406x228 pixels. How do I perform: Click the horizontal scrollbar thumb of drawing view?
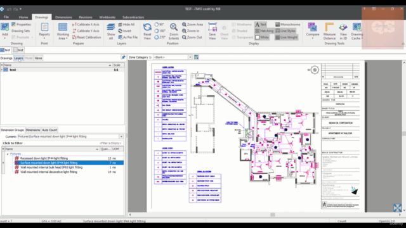(x=272, y=215)
